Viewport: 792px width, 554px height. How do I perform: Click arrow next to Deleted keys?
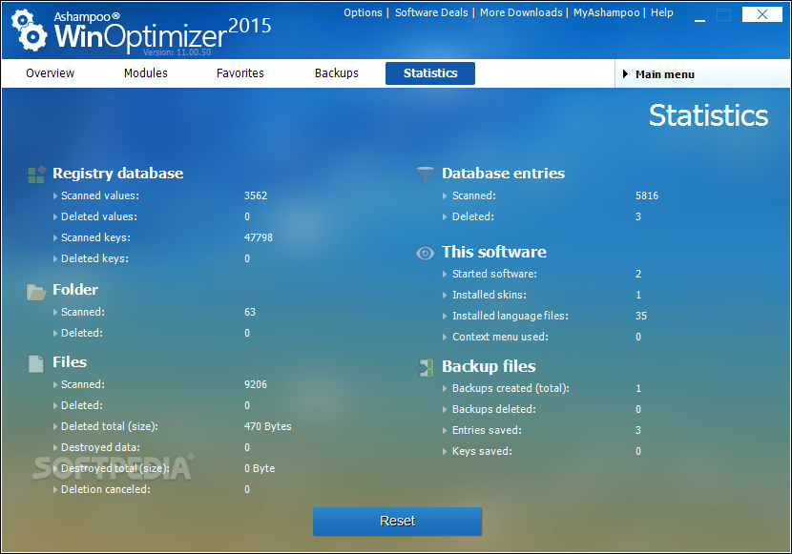pyautogui.click(x=55, y=258)
